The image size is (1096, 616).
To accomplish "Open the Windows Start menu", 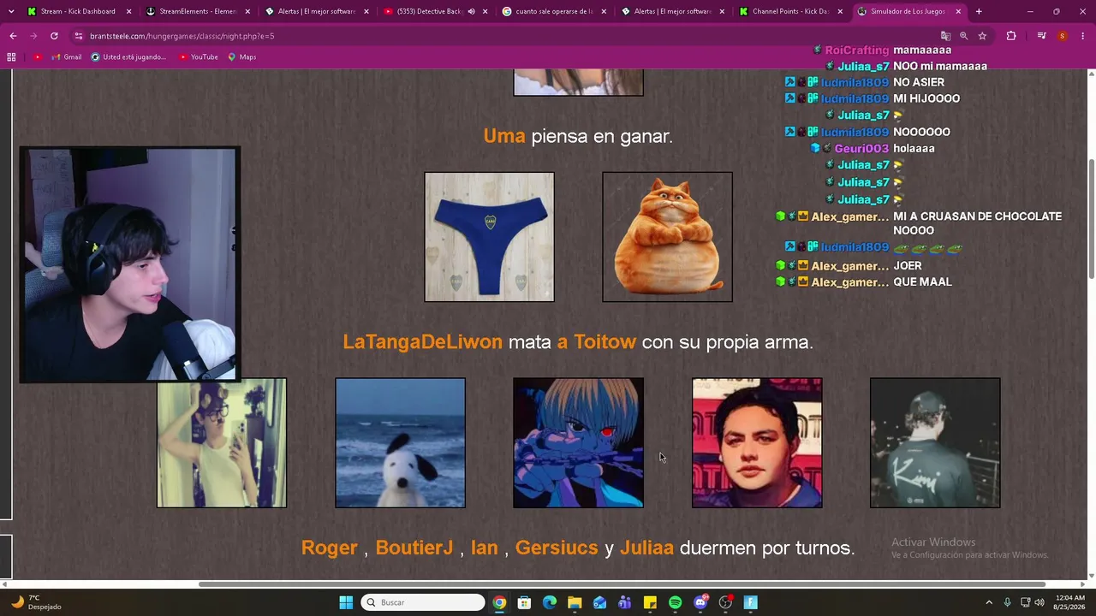I will 346,602.
